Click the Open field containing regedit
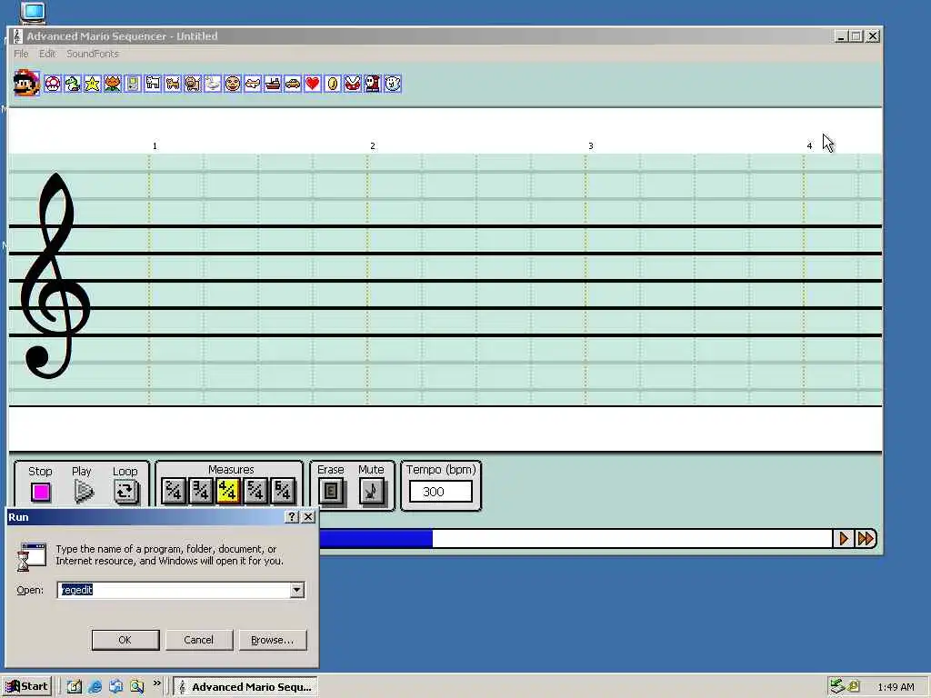 174,590
